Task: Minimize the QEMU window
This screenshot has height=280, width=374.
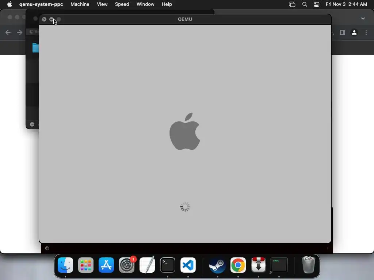Action: pos(51,19)
